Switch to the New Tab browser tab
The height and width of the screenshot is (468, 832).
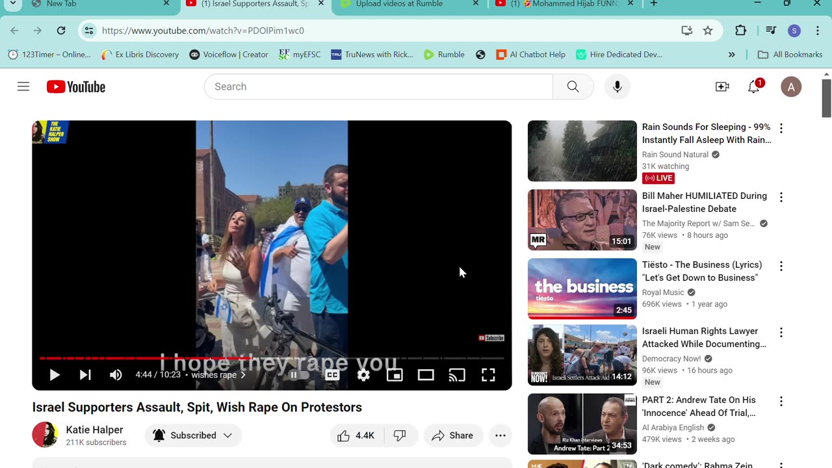[x=99, y=4]
